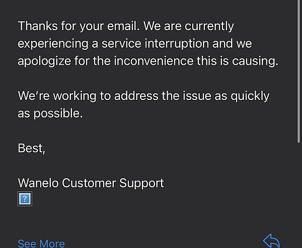Click the word 'causing.' ending the first paragraph

[x=255, y=61]
